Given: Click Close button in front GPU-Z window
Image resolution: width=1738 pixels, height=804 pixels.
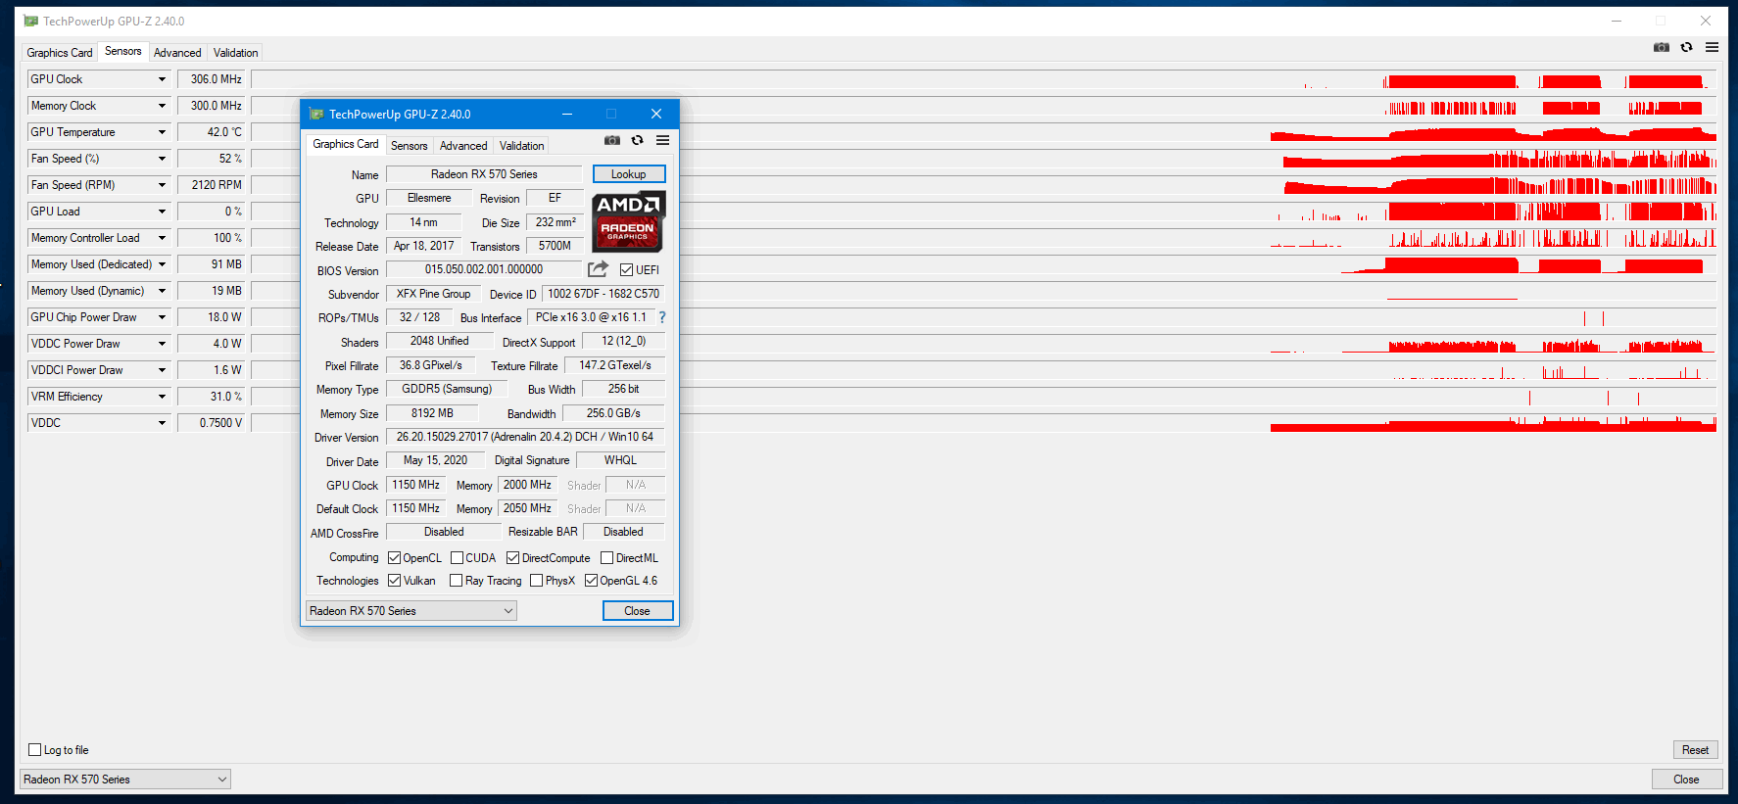Looking at the screenshot, I should (638, 611).
